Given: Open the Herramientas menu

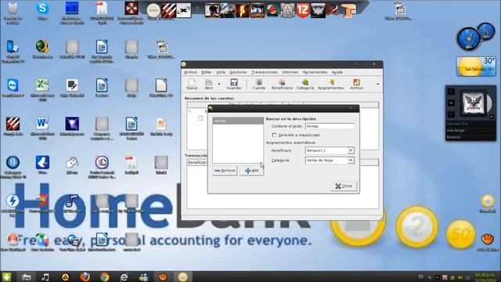Looking at the screenshot, I should pos(315,72).
